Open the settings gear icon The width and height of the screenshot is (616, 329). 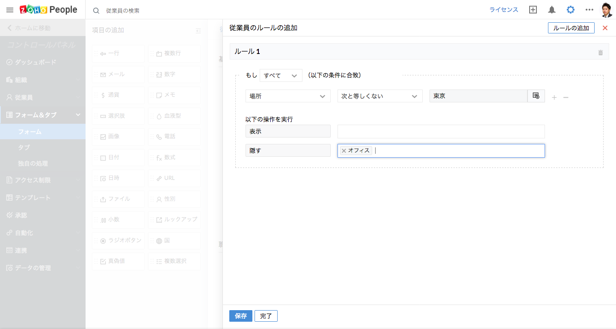tap(571, 9)
